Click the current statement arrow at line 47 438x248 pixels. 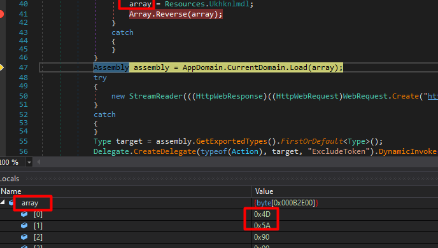[x=1, y=67]
